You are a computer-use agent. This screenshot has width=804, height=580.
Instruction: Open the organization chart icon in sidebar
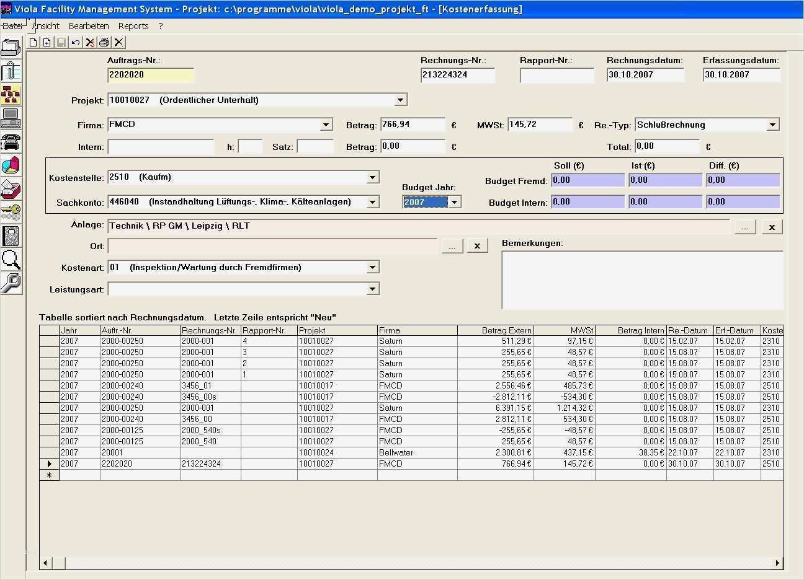[11, 94]
